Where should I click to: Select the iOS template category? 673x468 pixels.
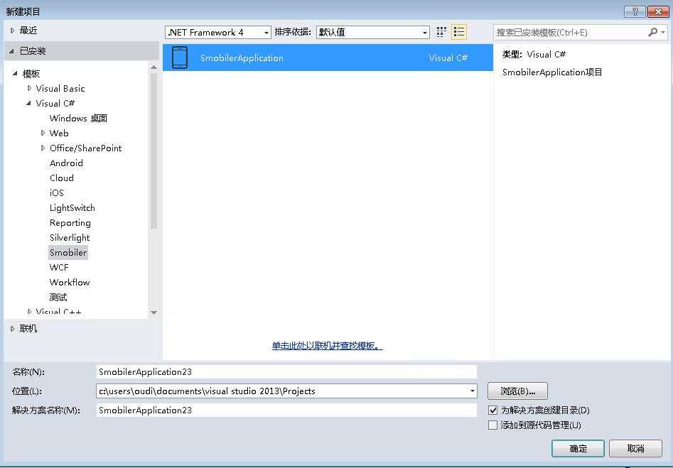57,192
